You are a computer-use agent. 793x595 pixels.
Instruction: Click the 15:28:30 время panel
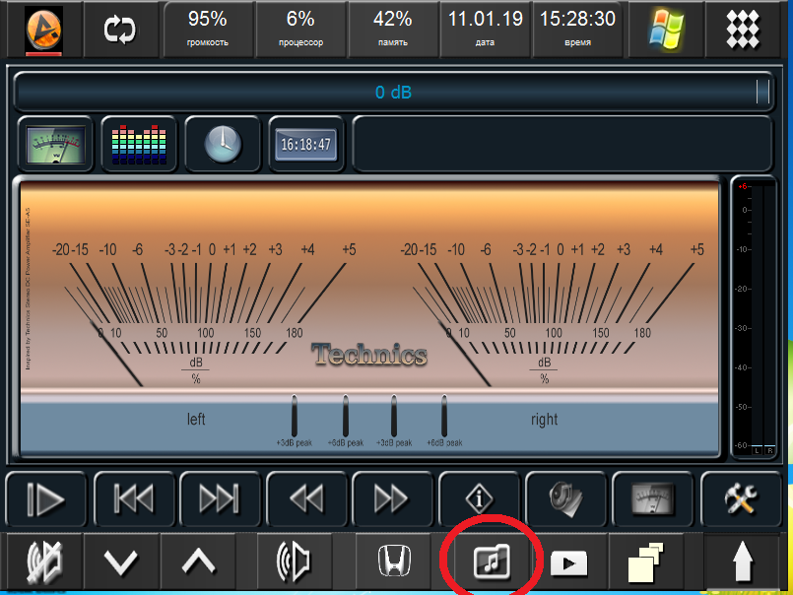click(577, 30)
